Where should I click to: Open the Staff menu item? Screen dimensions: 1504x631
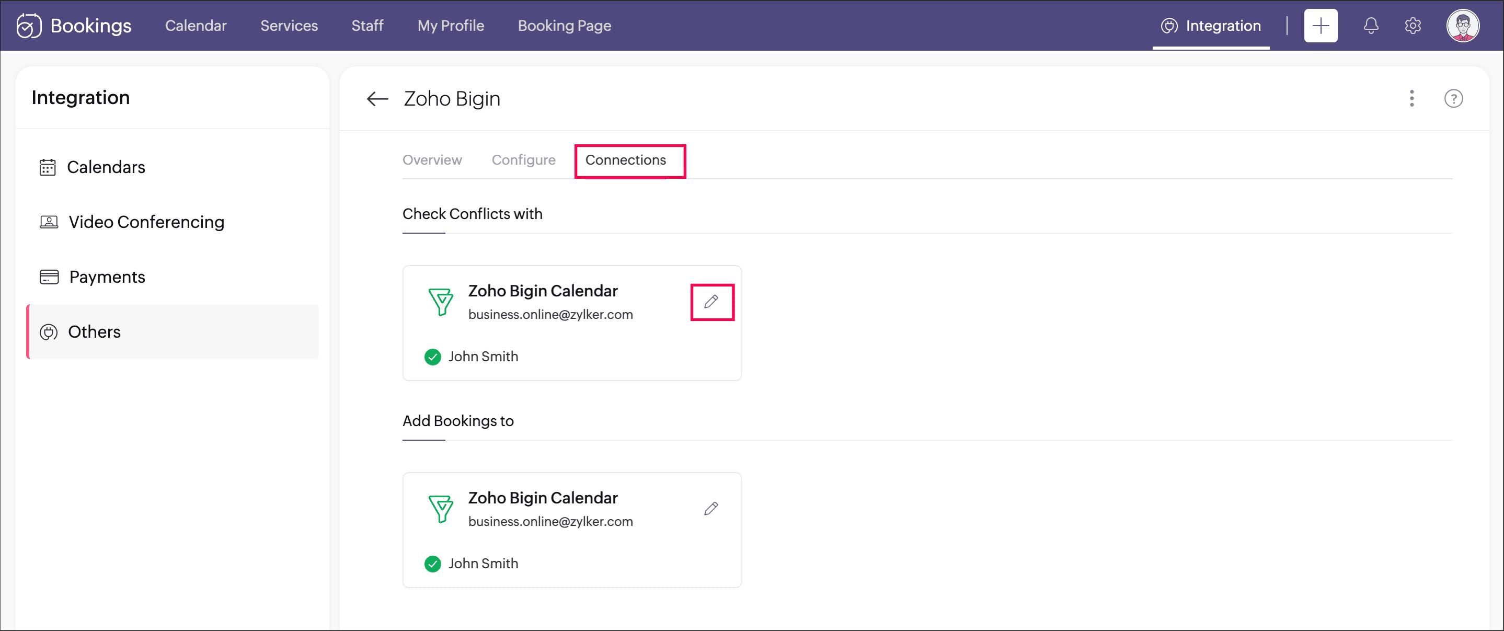point(367,26)
